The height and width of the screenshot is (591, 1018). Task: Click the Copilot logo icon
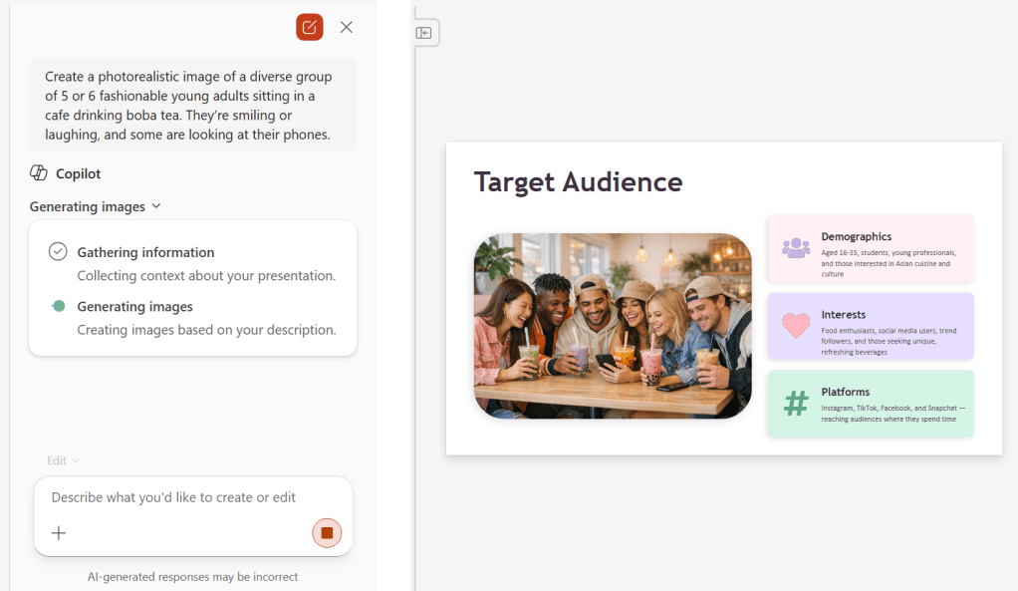click(x=39, y=172)
